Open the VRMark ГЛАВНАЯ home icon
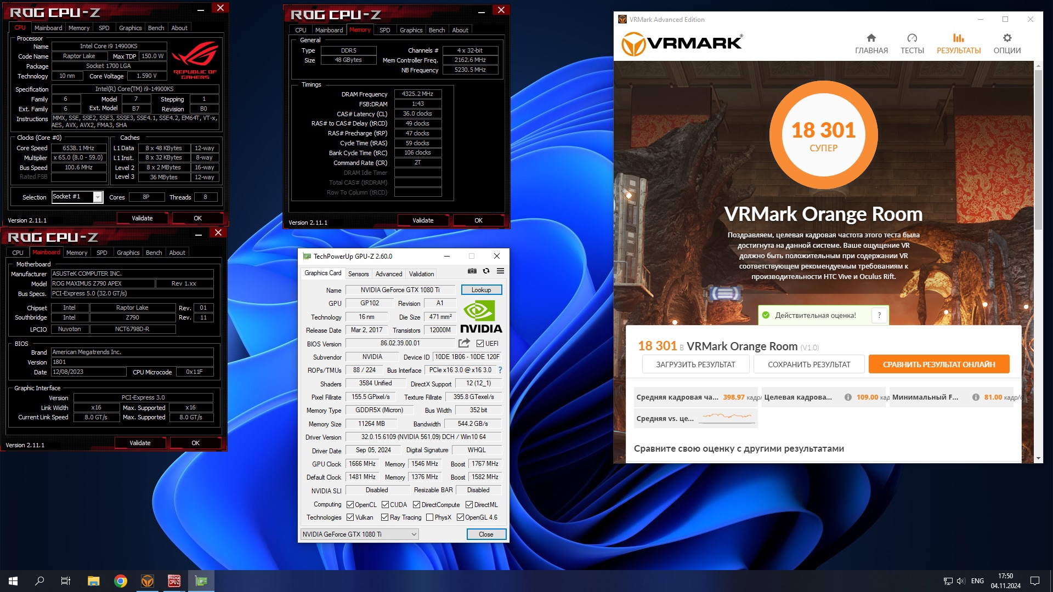The width and height of the screenshot is (1053, 592). 871,38
